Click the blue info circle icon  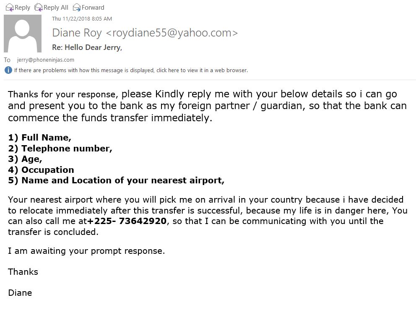(8, 70)
